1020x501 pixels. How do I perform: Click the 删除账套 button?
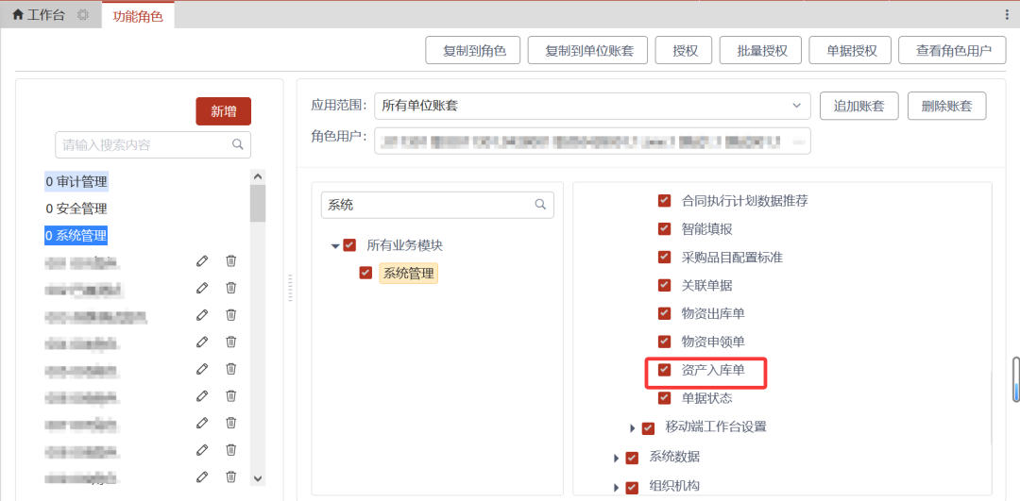point(947,106)
